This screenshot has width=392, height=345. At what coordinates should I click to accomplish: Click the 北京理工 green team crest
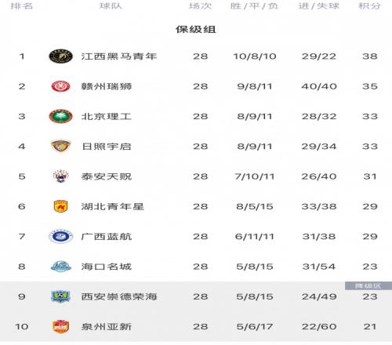click(x=60, y=116)
